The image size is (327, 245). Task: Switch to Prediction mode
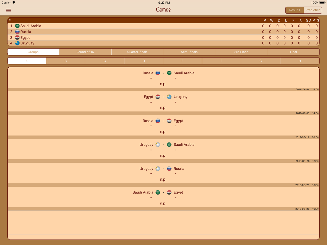tap(313, 10)
